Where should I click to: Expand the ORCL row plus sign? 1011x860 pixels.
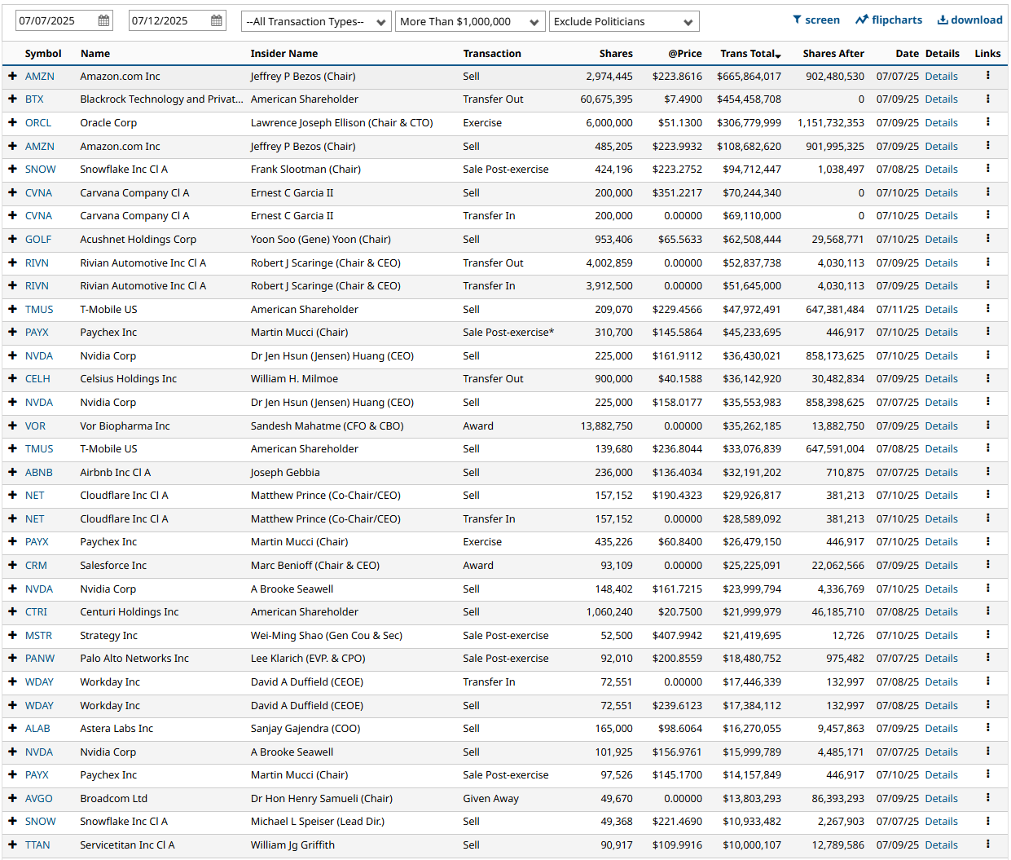pos(12,122)
